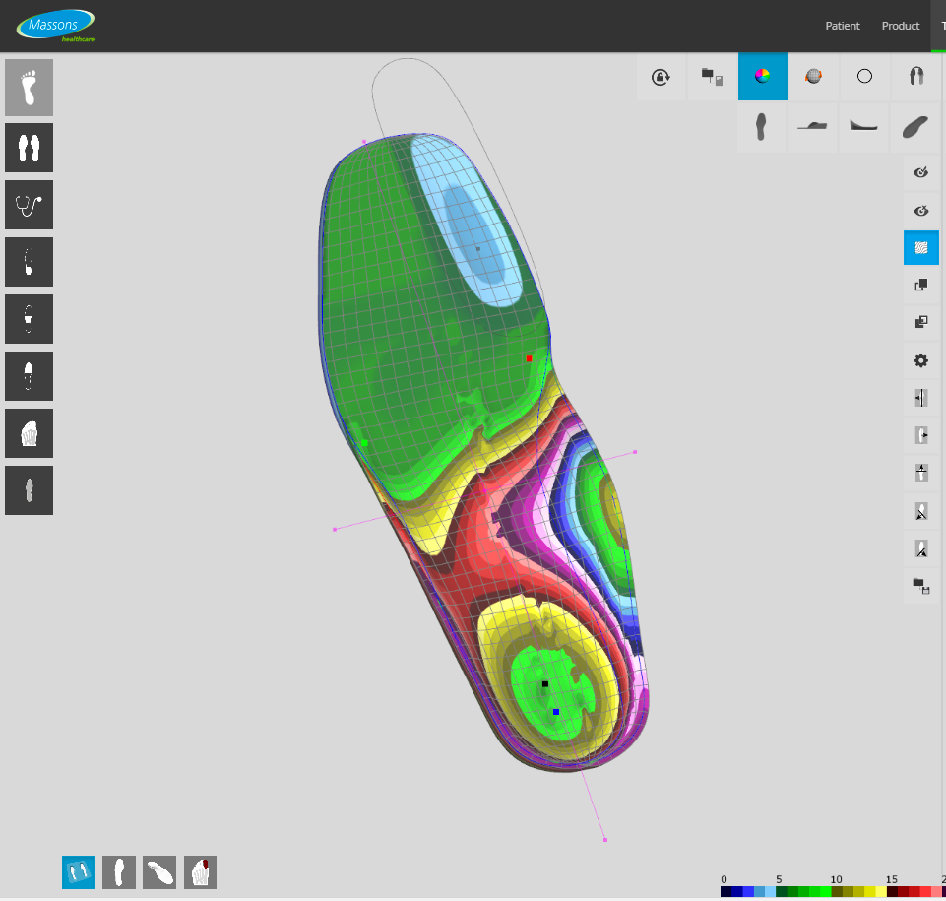Switch to angled perspective insole view
The height and width of the screenshot is (901, 946).
pos(915,127)
